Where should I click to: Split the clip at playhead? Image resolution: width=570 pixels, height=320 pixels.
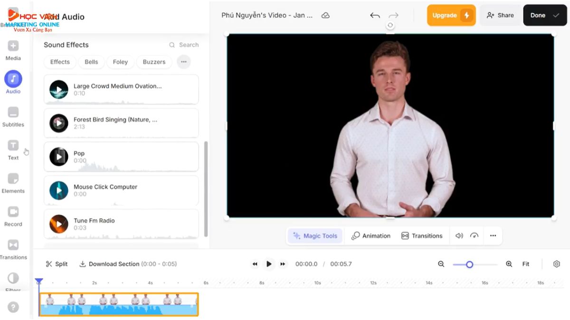coord(57,264)
